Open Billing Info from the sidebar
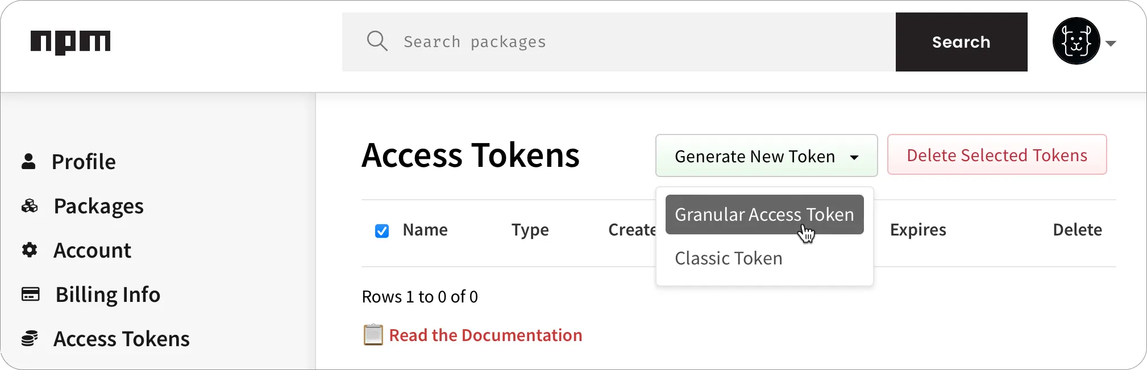This screenshot has height=370, width=1147. click(107, 294)
